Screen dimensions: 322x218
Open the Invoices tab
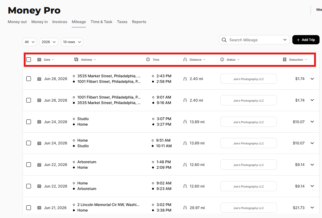tap(60, 22)
